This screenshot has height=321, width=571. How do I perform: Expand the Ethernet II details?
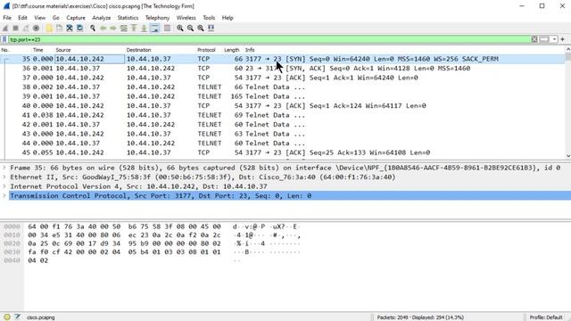point(4,177)
